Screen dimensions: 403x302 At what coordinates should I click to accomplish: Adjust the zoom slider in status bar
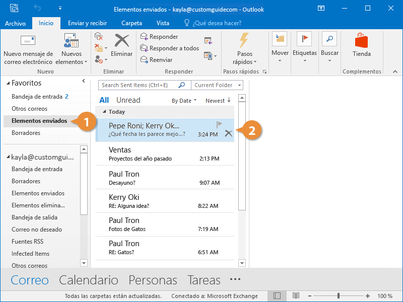pyautogui.click(x=339, y=296)
